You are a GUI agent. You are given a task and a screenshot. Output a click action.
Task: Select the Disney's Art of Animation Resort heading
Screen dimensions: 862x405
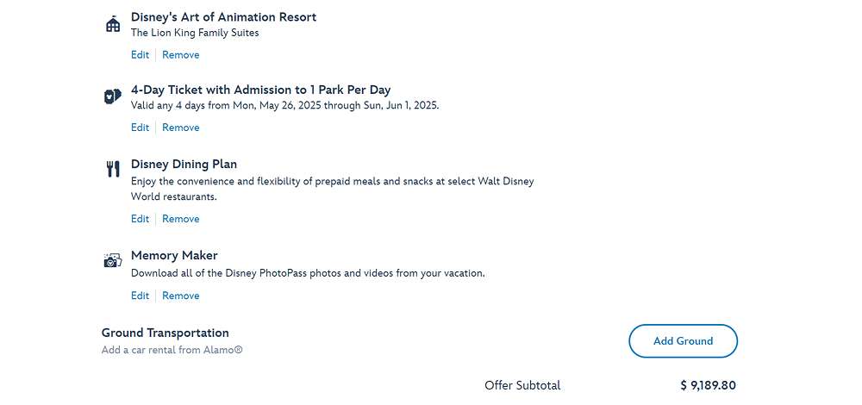click(x=224, y=17)
